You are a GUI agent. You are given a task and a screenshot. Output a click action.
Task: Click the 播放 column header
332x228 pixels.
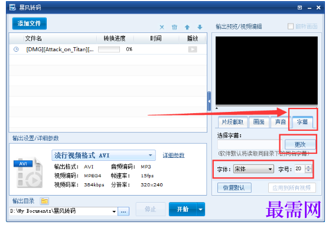(192, 38)
